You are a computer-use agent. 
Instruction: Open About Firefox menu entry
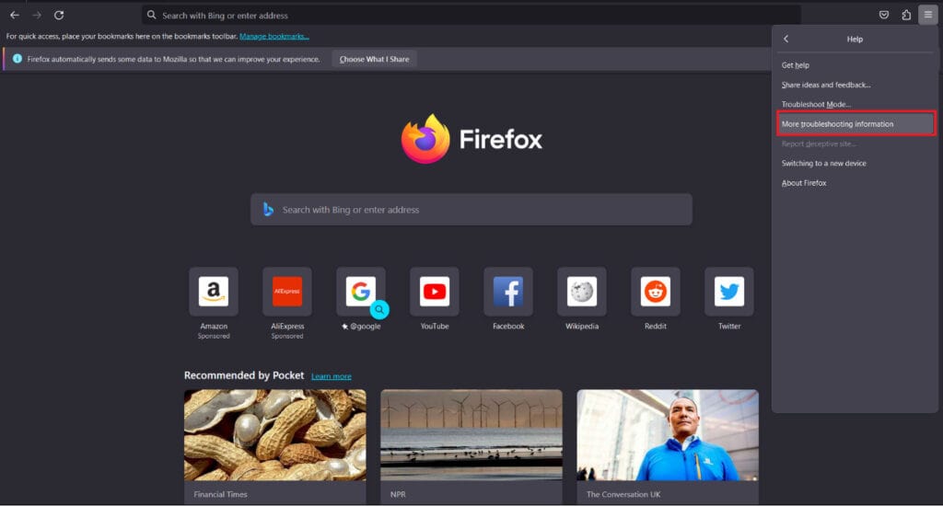coord(804,183)
